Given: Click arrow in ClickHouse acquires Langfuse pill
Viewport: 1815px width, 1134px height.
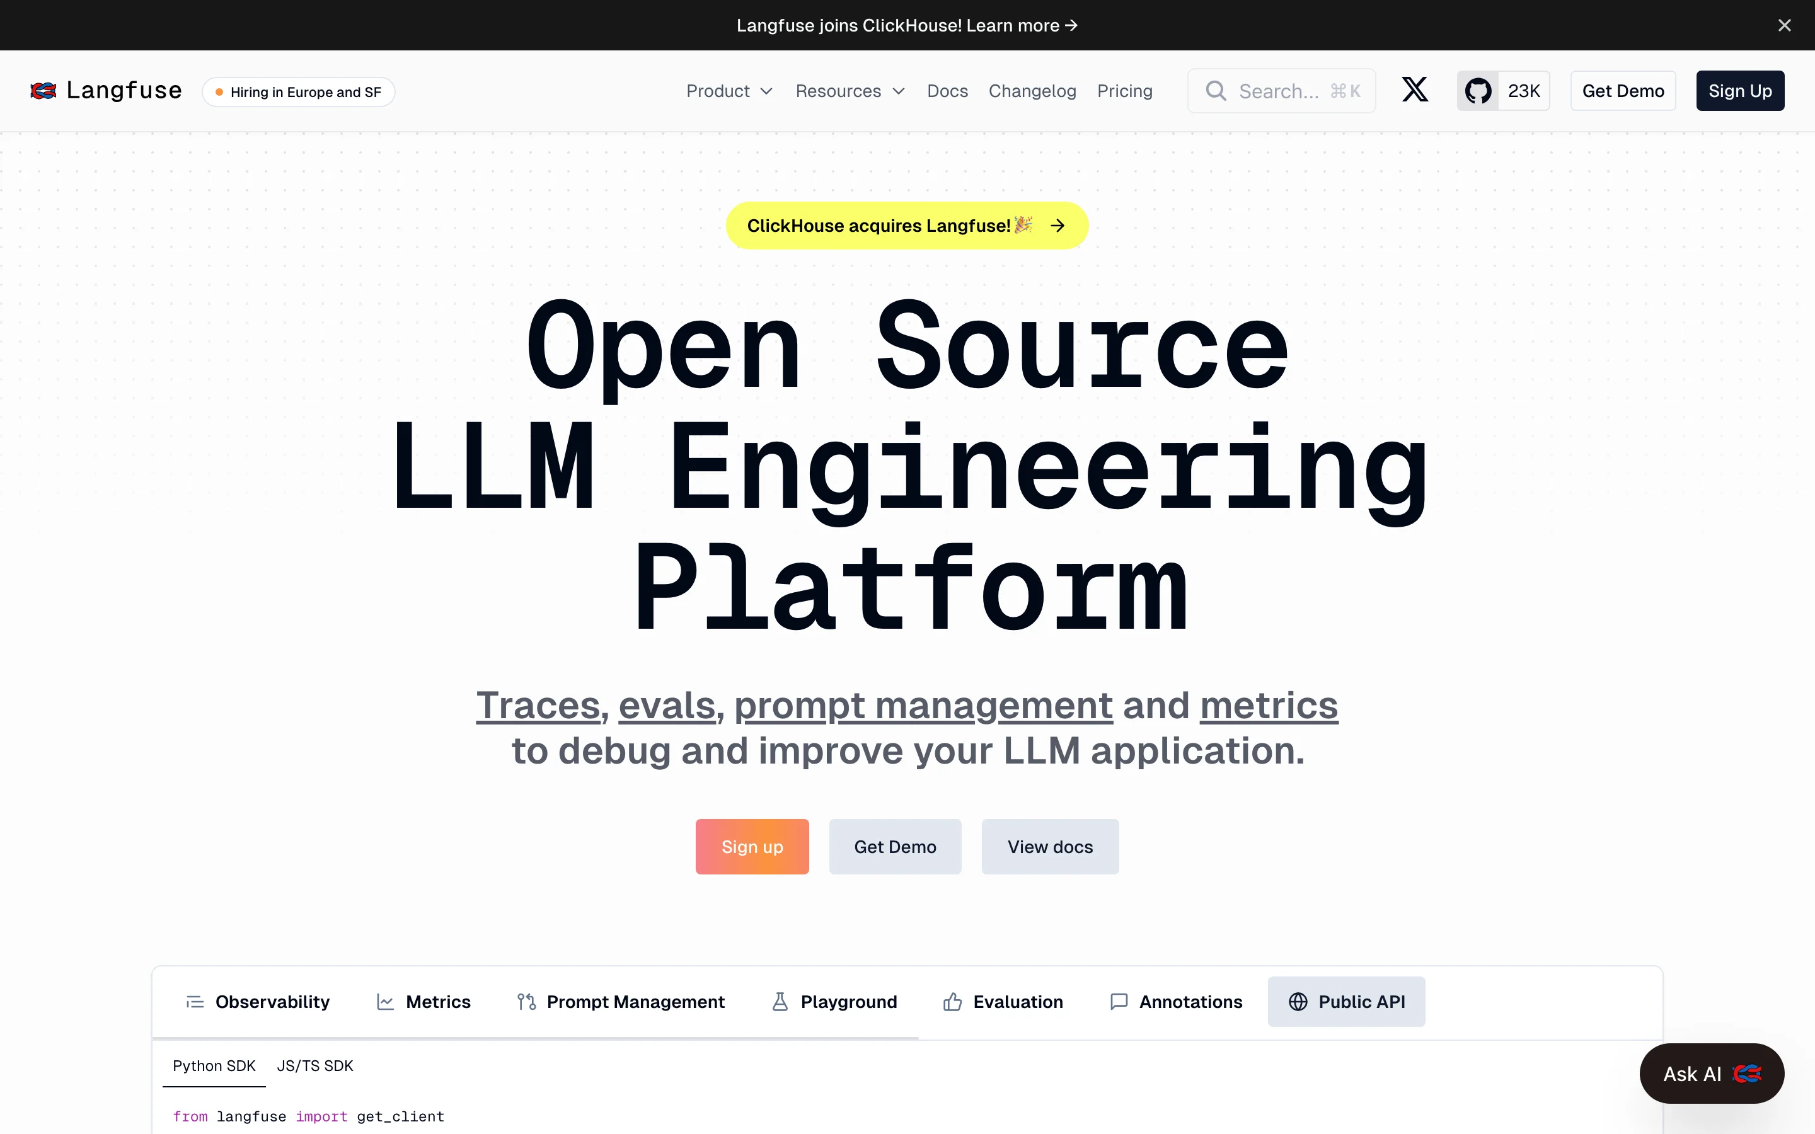Looking at the screenshot, I should pyautogui.click(x=1057, y=226).
